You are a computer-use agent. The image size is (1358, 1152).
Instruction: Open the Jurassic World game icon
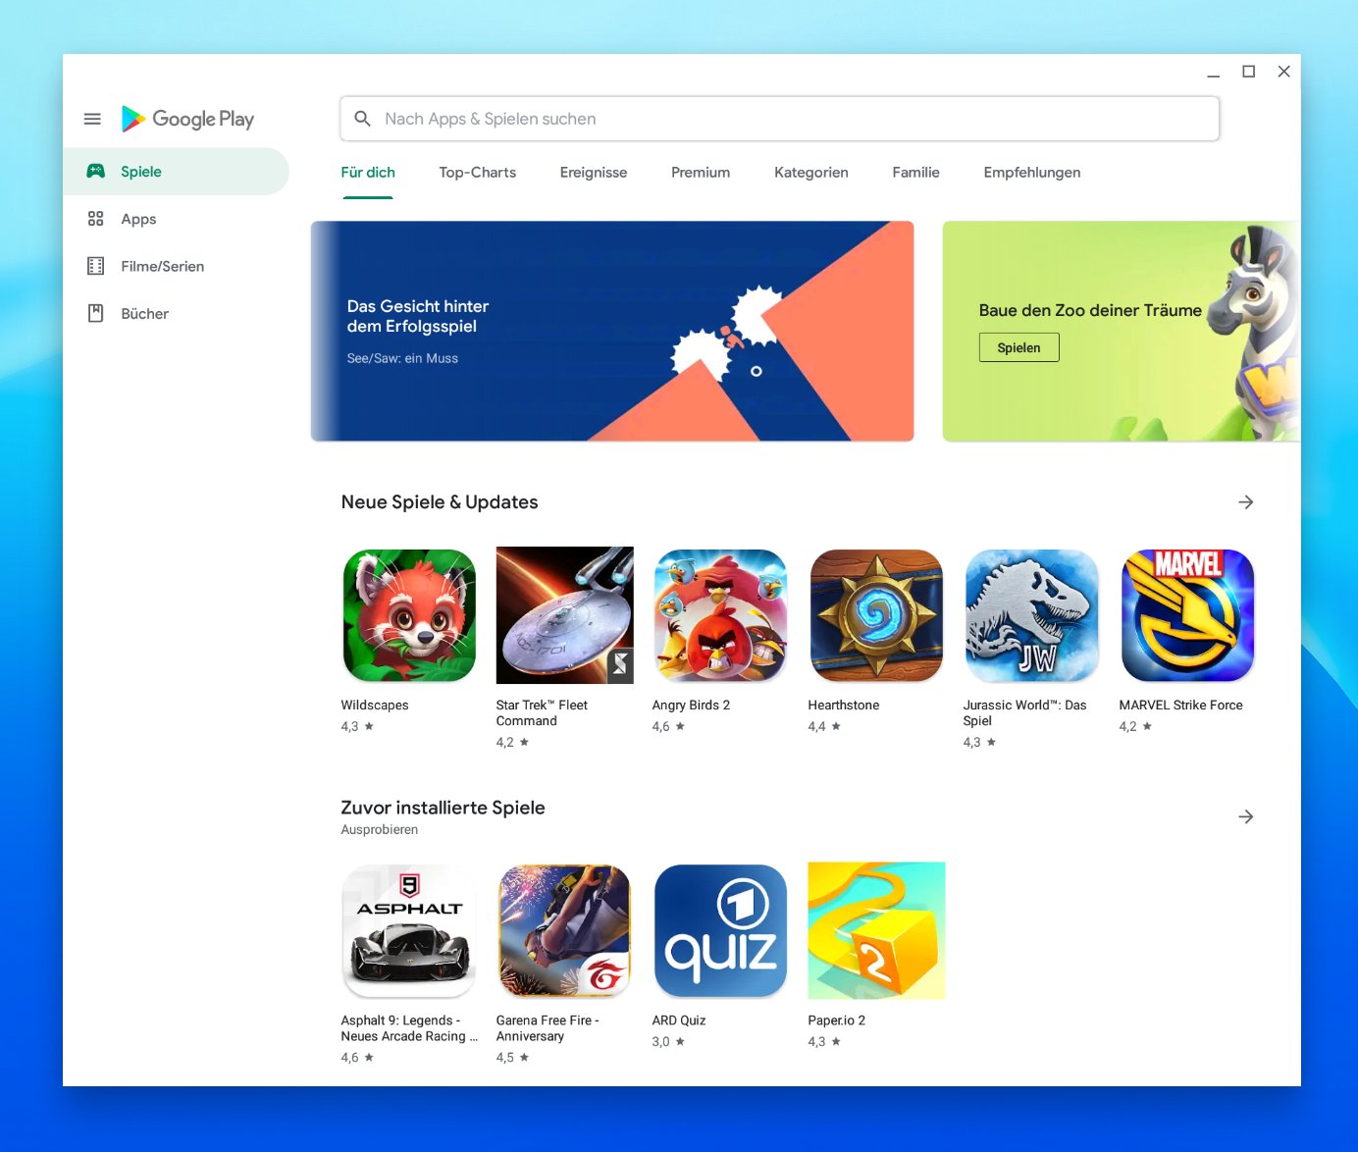pos(1032,615)
